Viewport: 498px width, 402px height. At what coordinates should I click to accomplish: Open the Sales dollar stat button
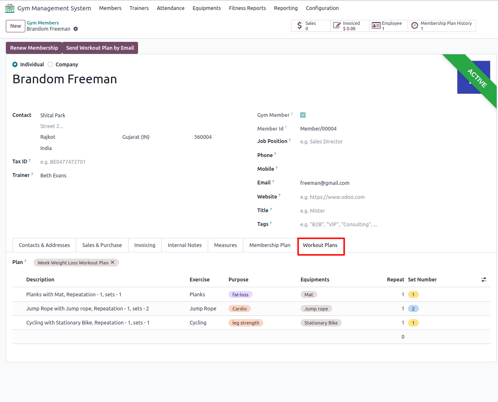[x=311, y=26]
